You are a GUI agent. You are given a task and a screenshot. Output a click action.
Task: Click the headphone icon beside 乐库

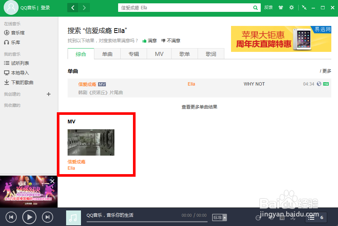point(7,42)
